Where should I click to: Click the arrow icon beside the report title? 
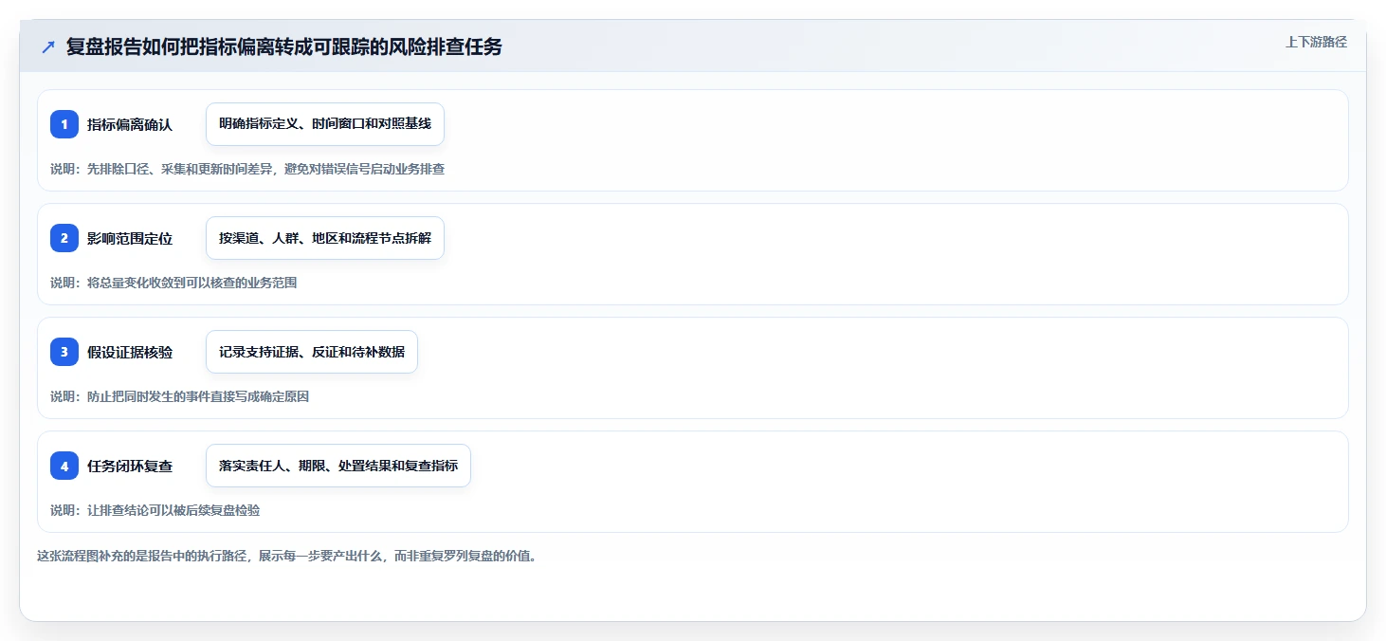click(48, 46)
